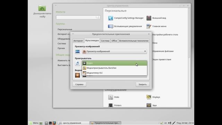Click the volume tray icon
The height and width of the screenshot is (125, 222).
[x=170, y=123]
